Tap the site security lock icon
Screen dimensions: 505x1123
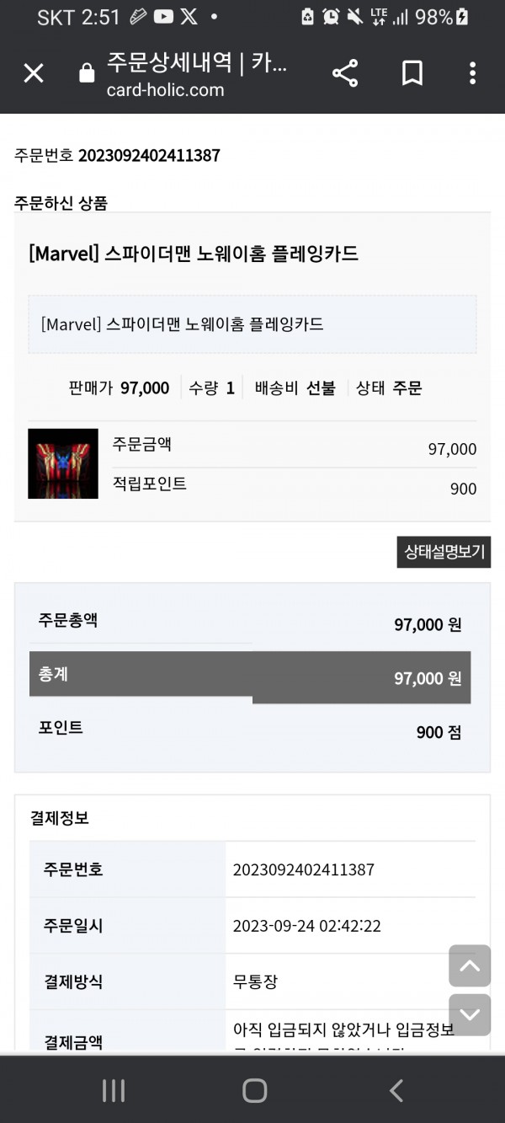(87, 74)
